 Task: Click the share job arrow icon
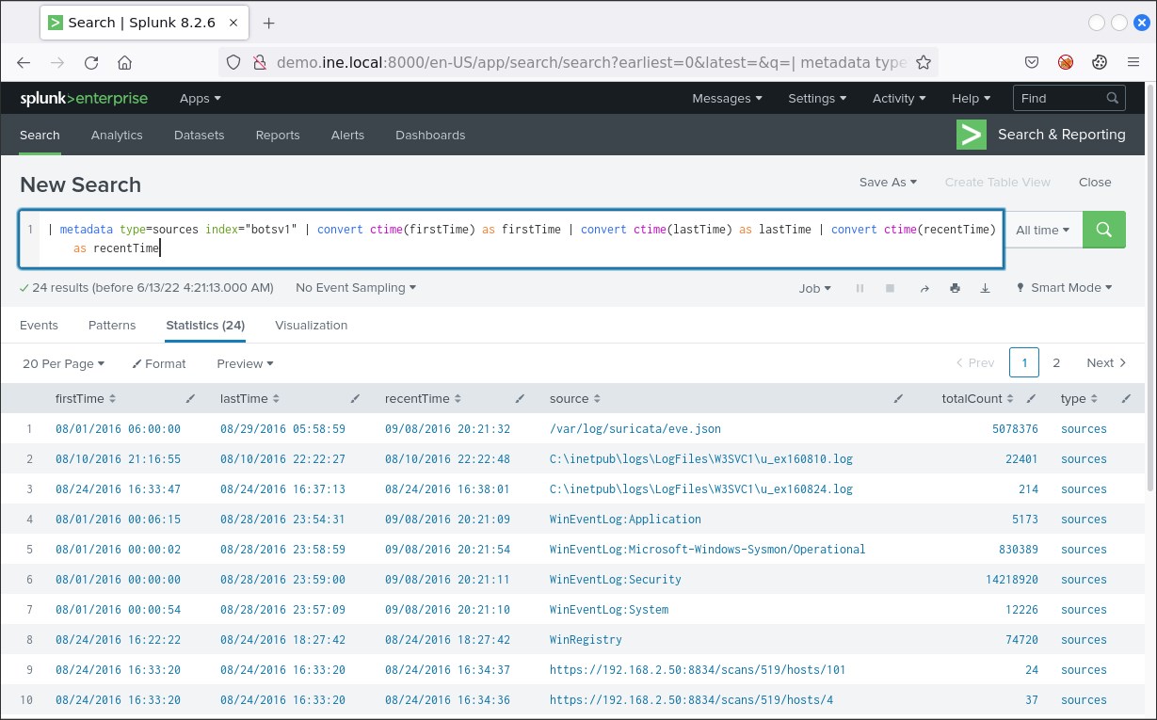coord(924,288)
